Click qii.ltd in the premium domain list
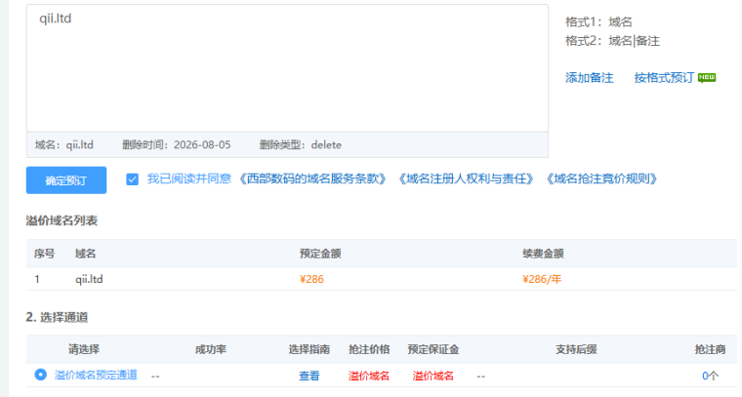Image resolution: width=742 pixels, height=397 pixels. click(x=89, y=279)
